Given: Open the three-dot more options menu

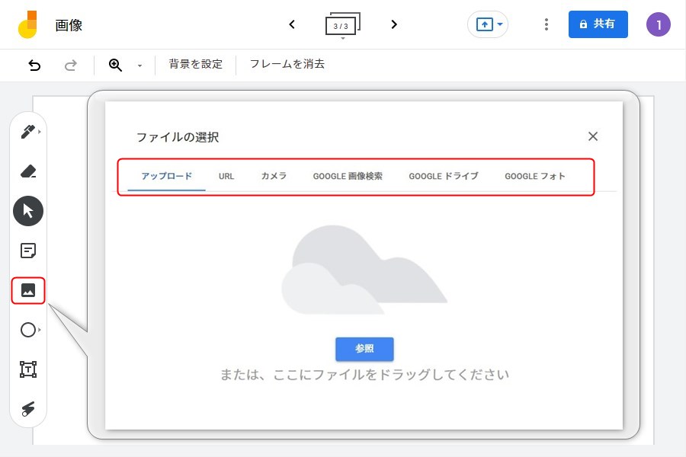Looking at the screenshot, I should click(x=546, y=24).
